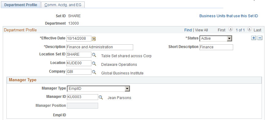The height and width of the screenshot is (120, 266).
Task: Jump to Last row
Action: pos(257,30)
